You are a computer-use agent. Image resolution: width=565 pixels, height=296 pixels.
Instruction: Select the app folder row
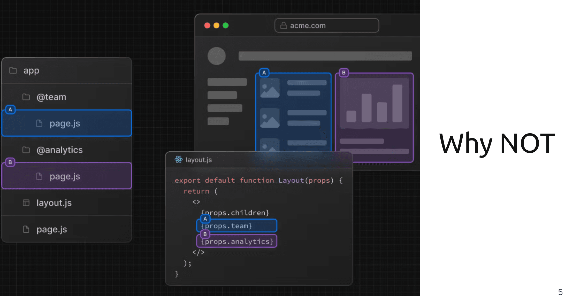click(67, 71)
